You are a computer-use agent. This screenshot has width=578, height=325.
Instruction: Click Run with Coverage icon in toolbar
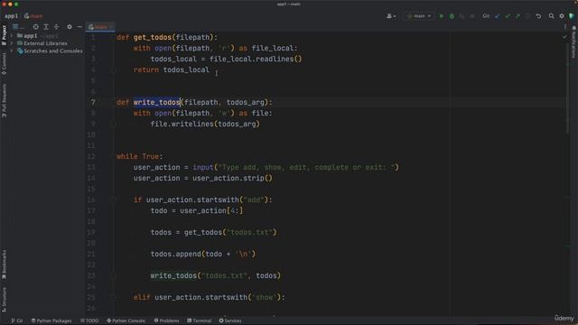[x=461, y=16]
